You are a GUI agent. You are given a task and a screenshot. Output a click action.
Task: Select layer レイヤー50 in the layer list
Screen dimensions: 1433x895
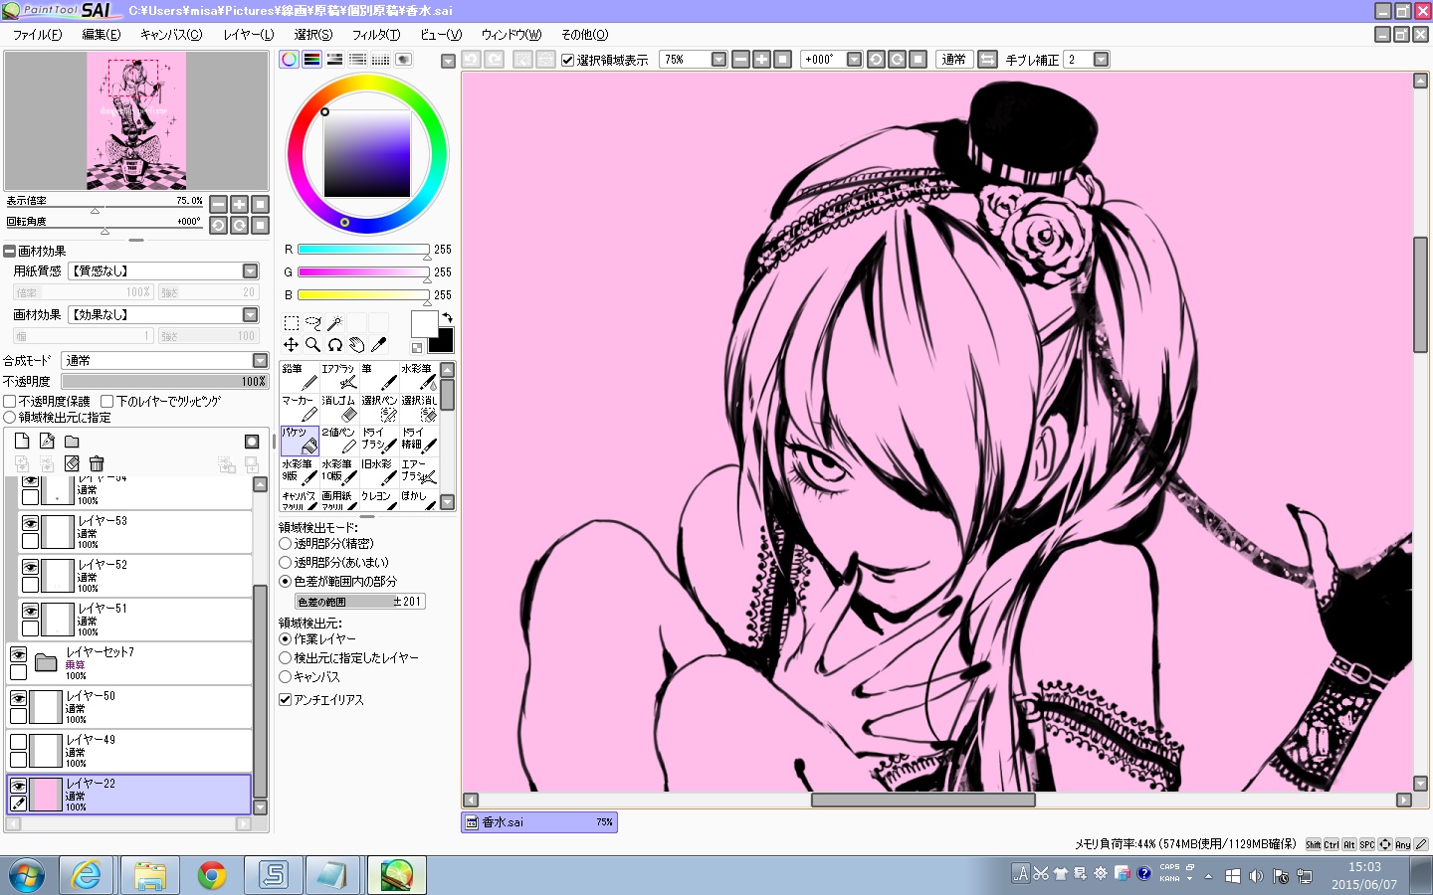tap(129, 707)
